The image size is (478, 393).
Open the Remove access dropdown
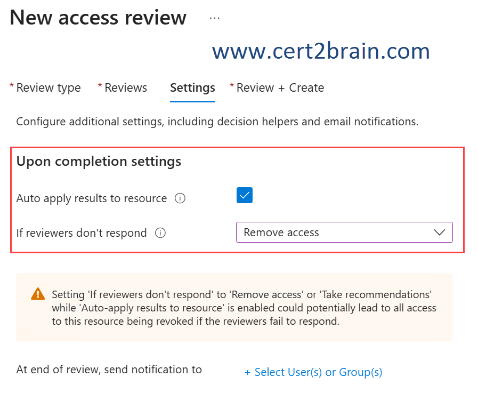(344, 232)
